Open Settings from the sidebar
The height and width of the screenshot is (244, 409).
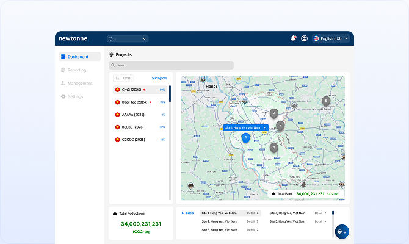[75, 96]
